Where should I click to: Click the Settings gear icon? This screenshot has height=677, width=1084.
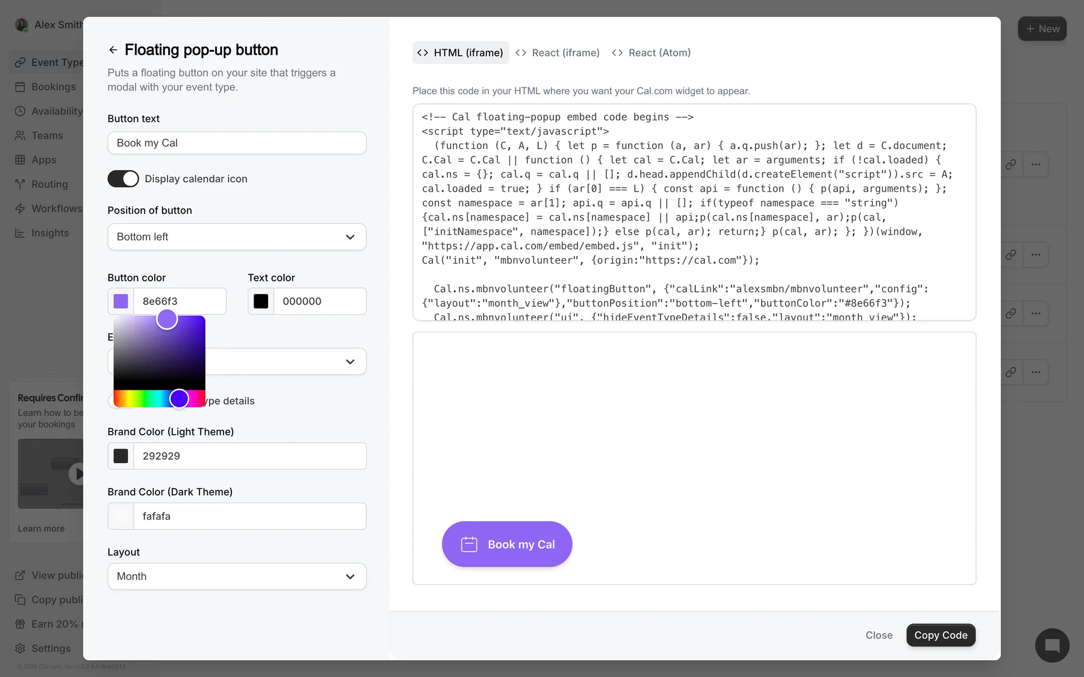click(x=20, y=648)
